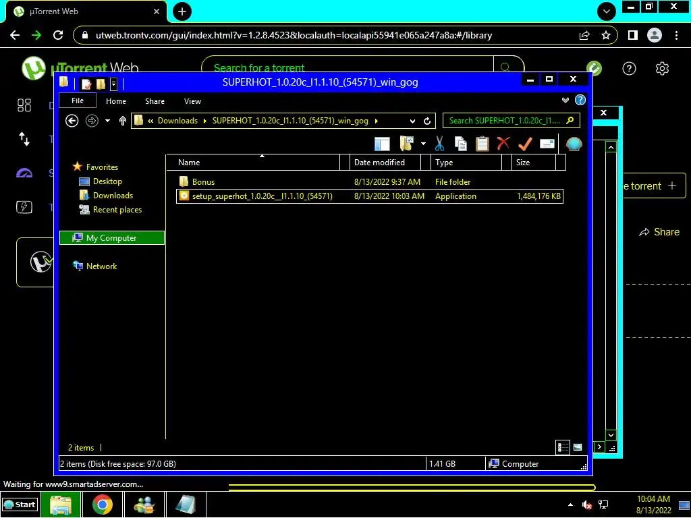
Task: Open the Explorer help question mark
Action: click(580, 100)
